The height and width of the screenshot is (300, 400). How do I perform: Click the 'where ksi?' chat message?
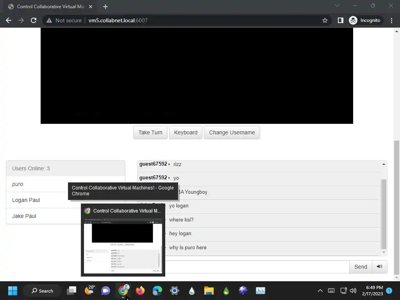pyautogui.click(x=181, y=220)
